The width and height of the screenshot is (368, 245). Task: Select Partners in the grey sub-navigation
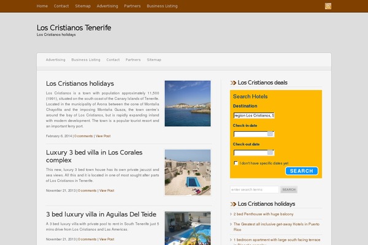[x=133, y=60]
